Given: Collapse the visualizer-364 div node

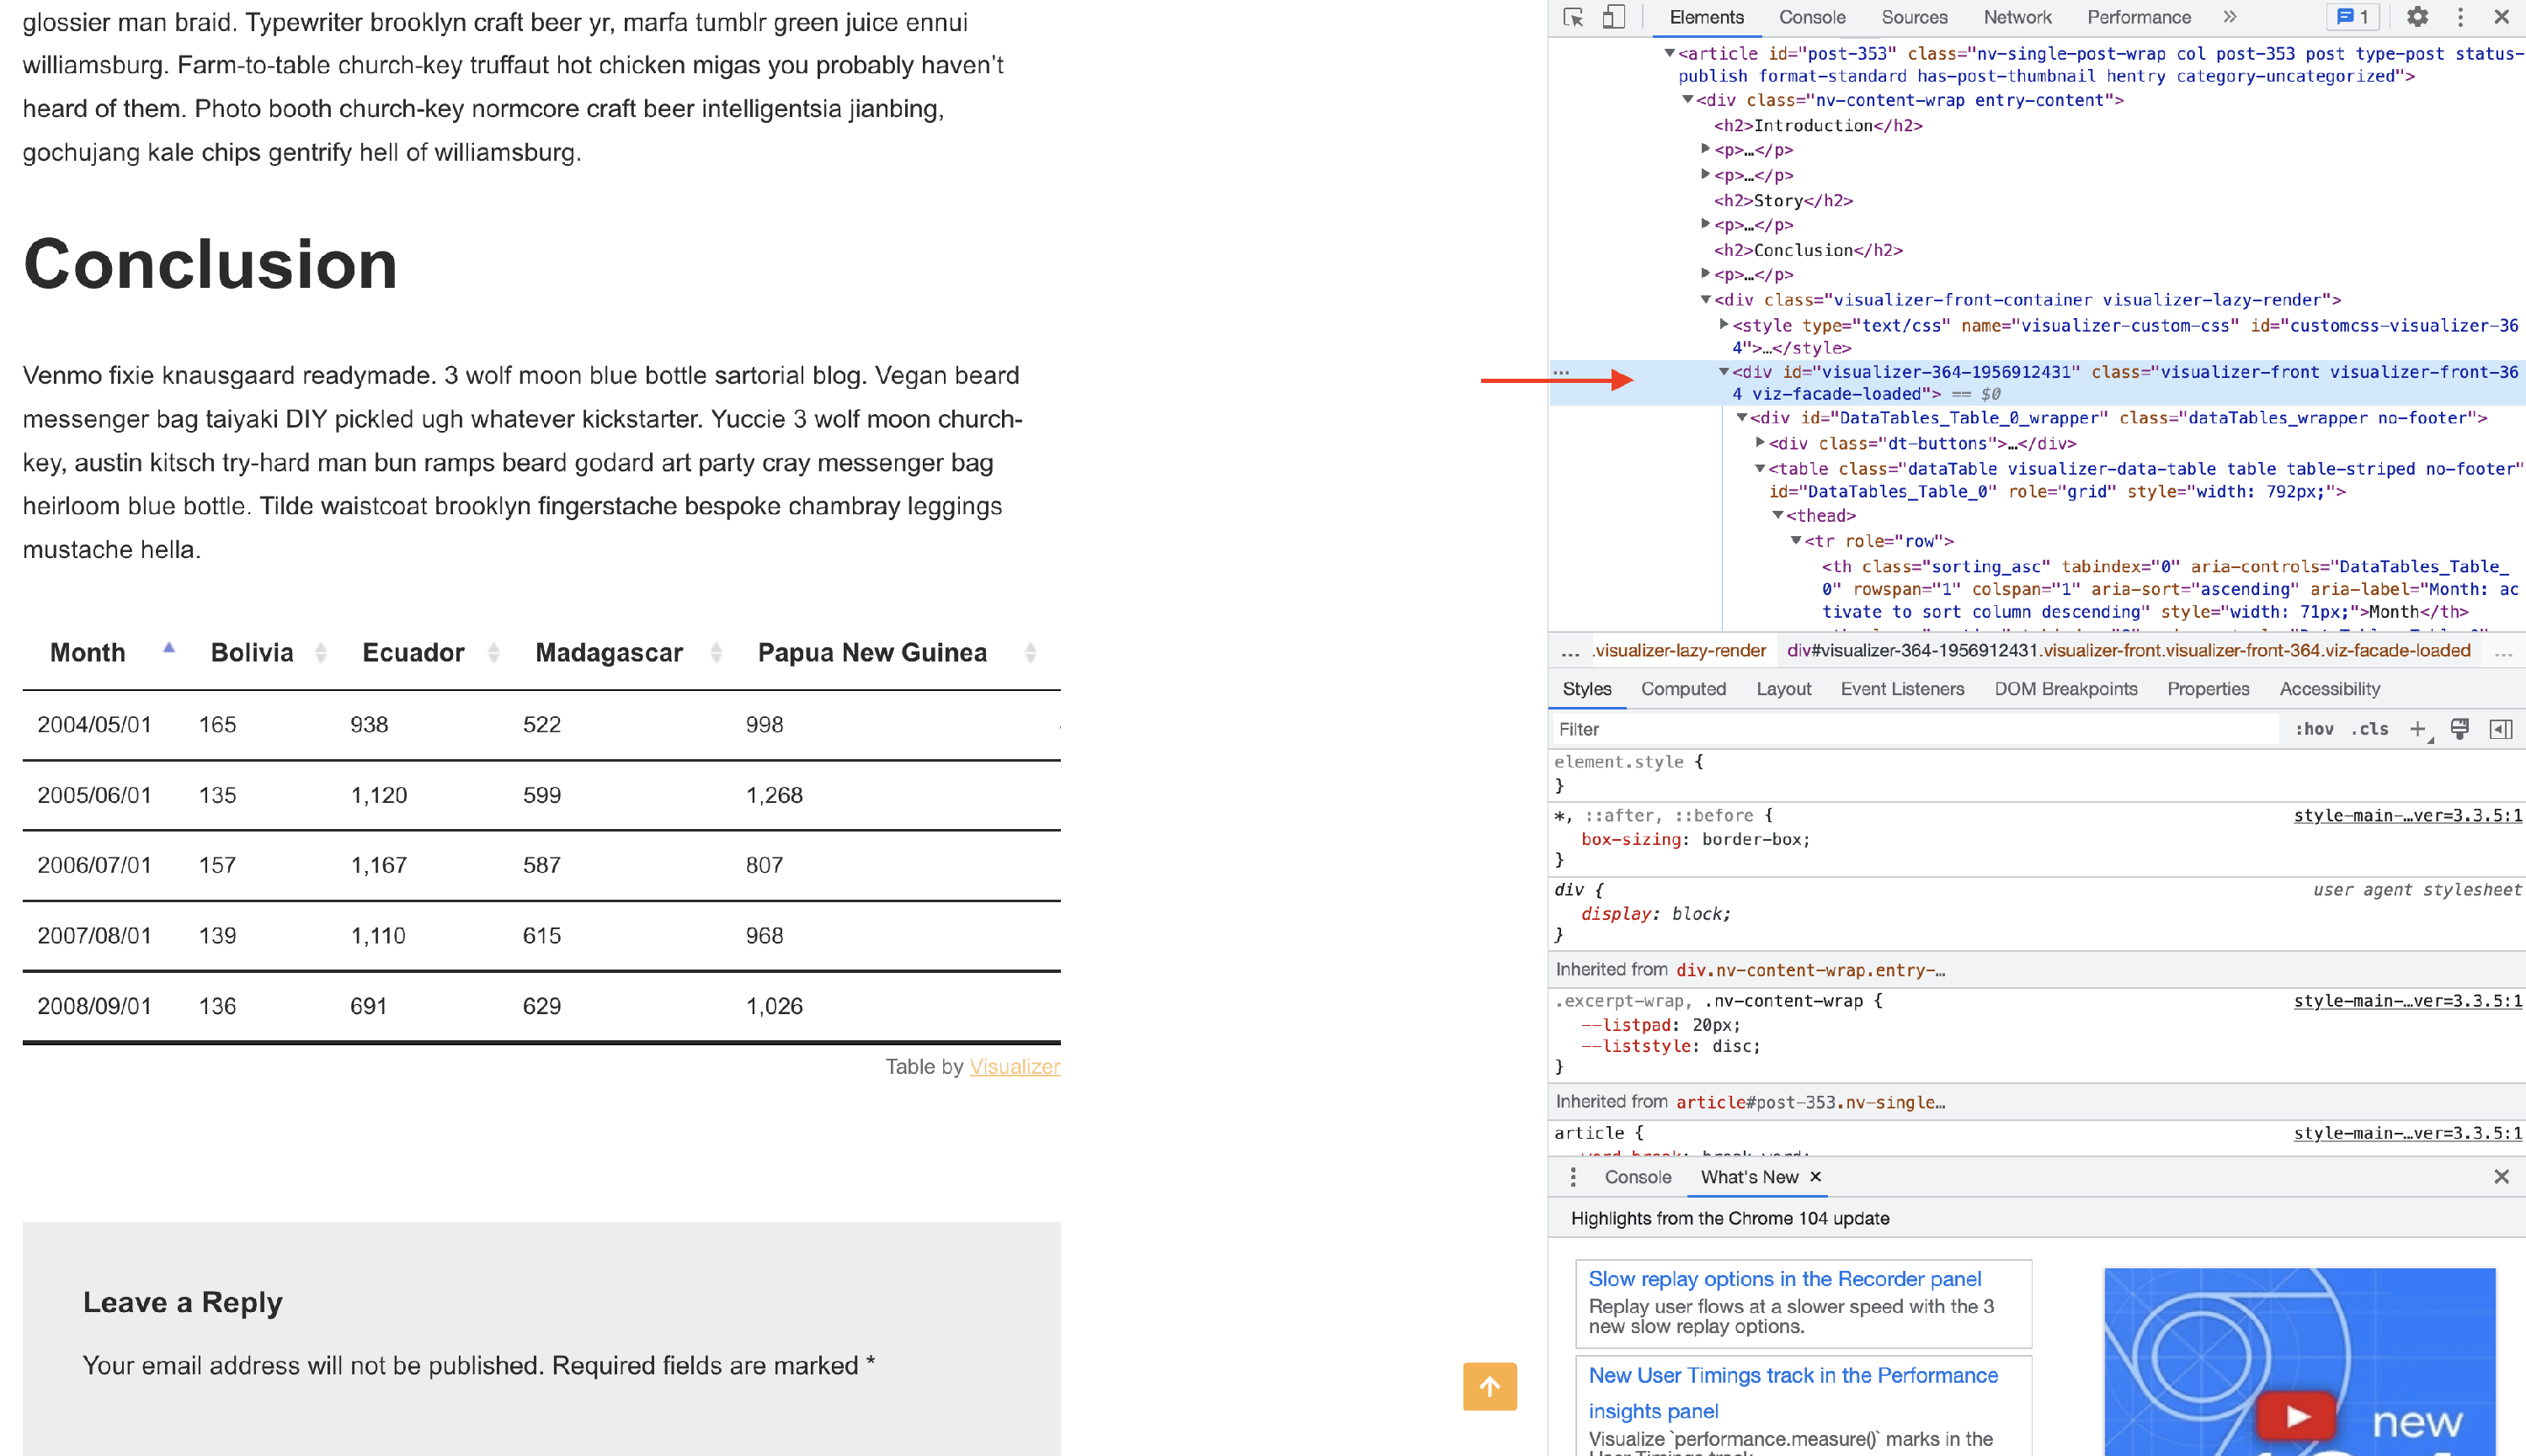Looking at the screenshot, I should [1724, 372].
